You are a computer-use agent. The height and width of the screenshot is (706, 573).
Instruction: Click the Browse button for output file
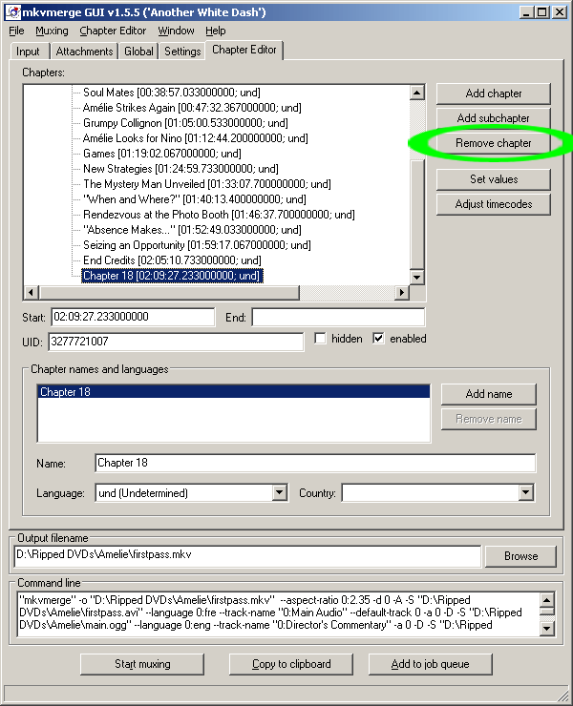point(520,556)
